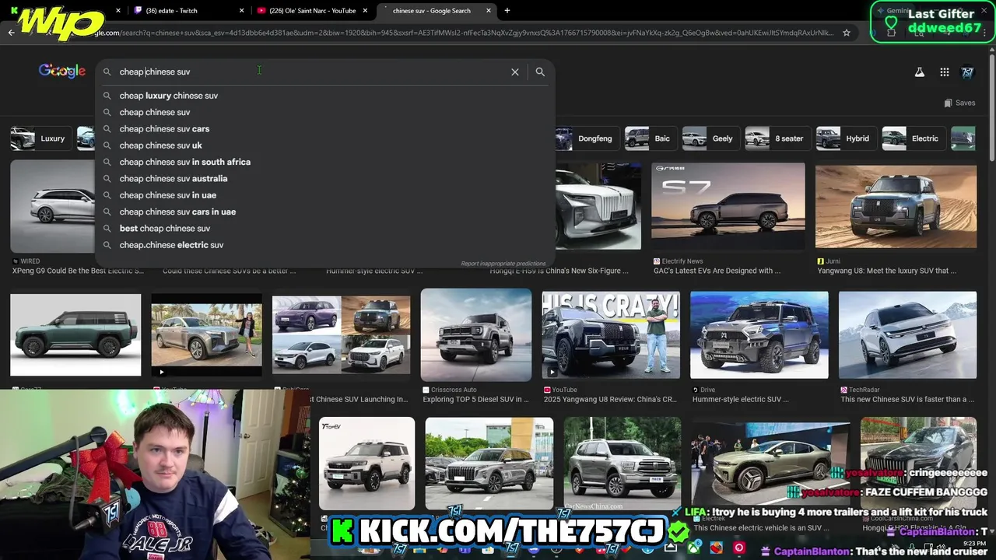Open silver pickup-style SUV image in third row
The image size is (996, 560).
pos(622,464)
